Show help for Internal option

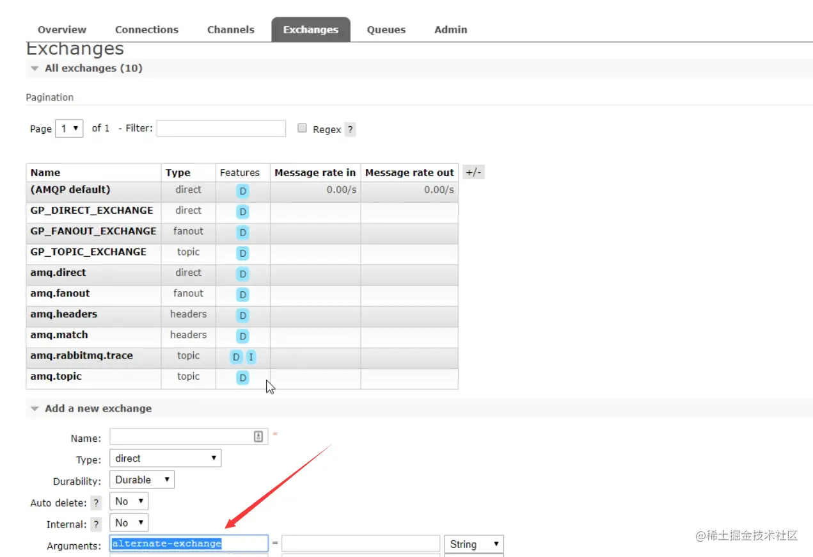(x=96, y=524)
